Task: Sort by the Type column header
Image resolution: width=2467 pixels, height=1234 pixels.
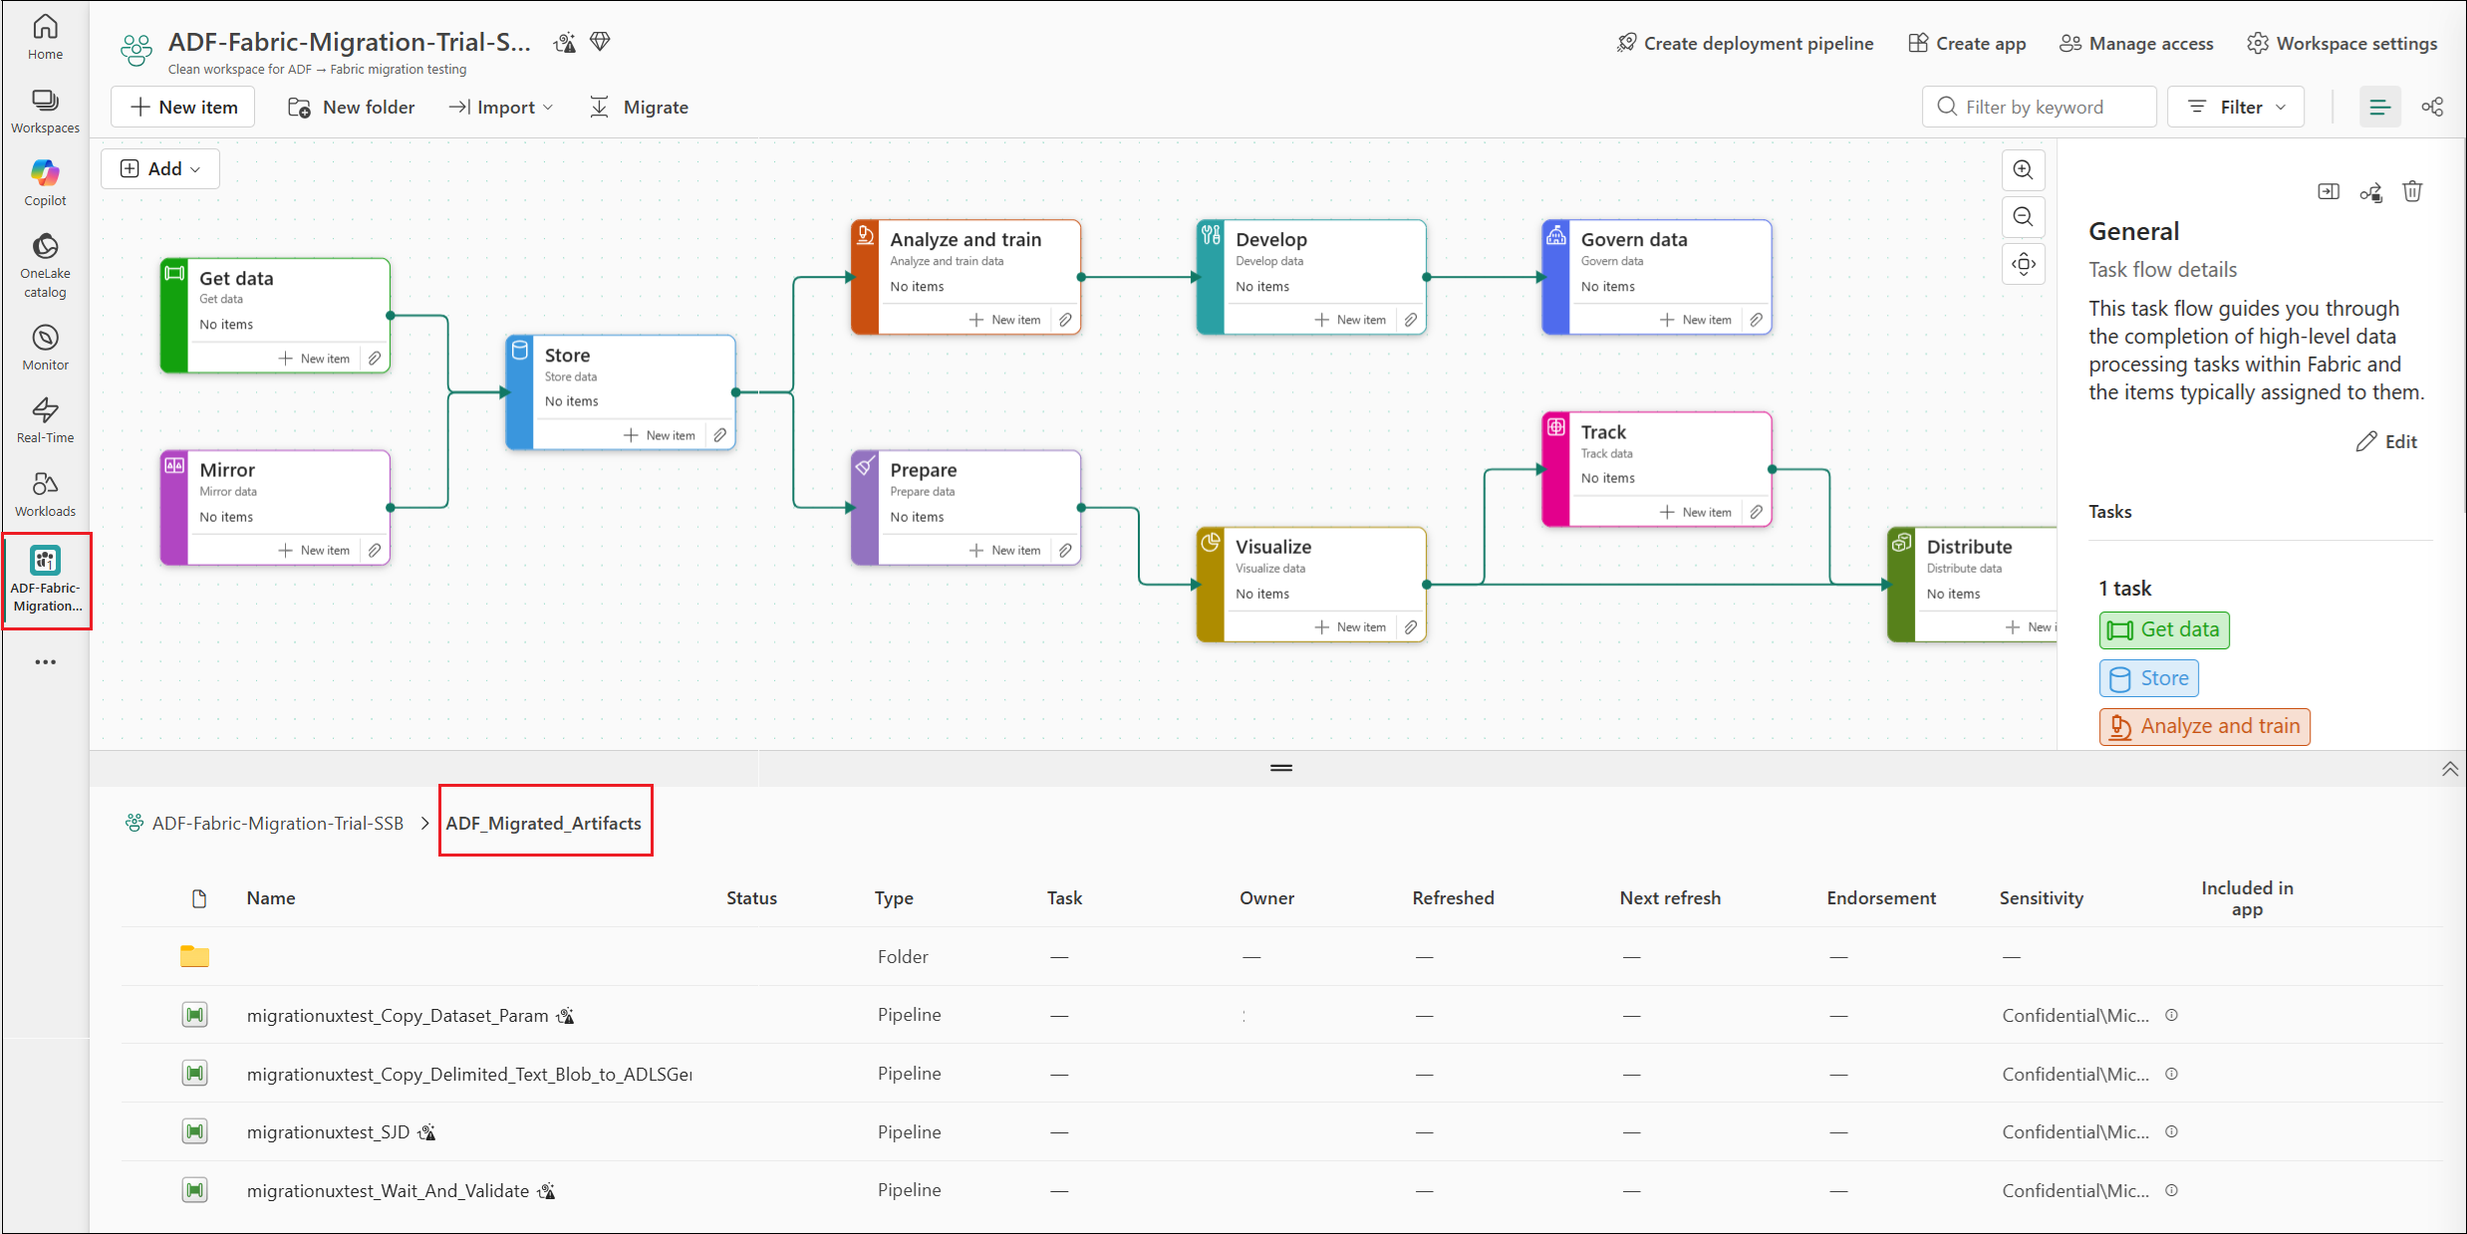Action: [894, 898]
